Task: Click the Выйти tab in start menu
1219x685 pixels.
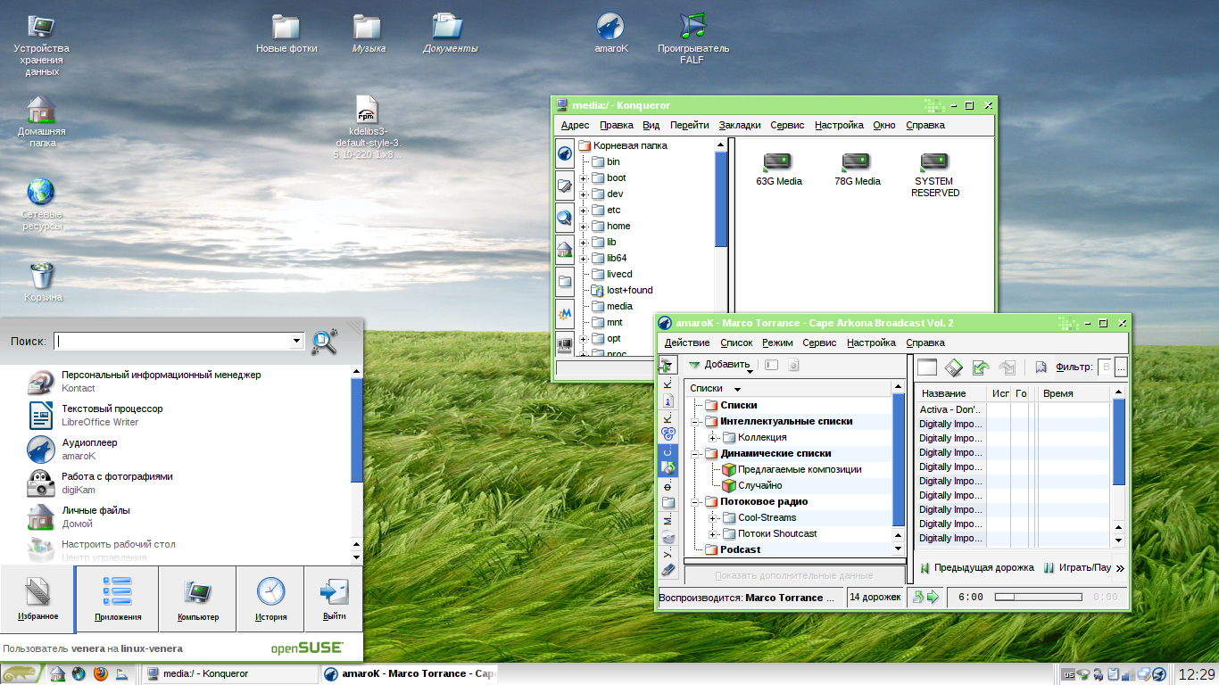Action: pyautogui.click(x=335, y=599)
